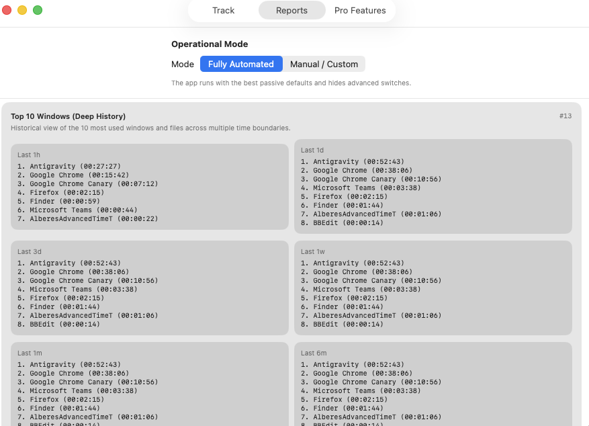
Task: Click the Last 1h panel label
Action: pyautogui.click(x=29, y=155)
